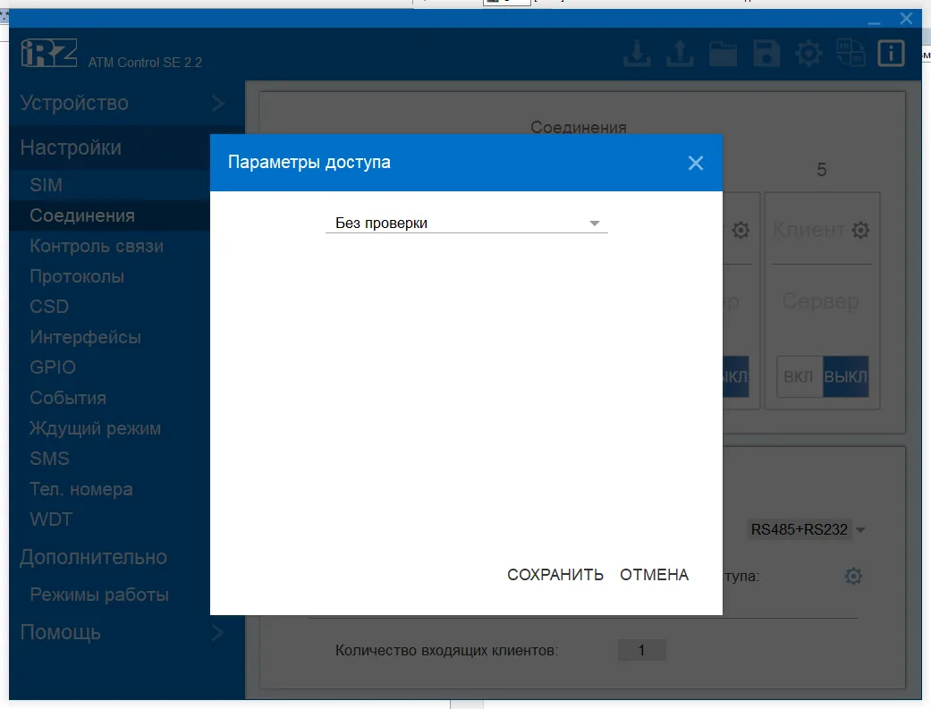Click the column number 5 heading
Screen dimensions: 931x709
coord(822,170)
